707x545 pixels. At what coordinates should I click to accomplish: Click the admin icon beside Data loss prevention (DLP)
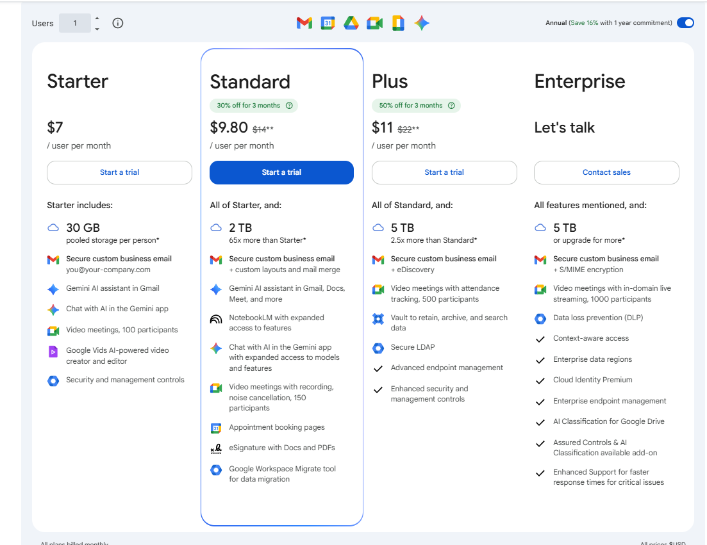coord(540,319)
